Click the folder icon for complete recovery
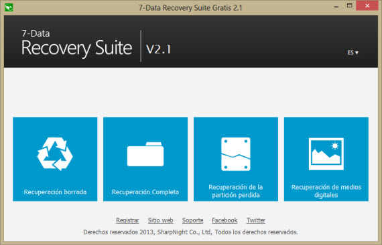This screenshot has width=382, height=245. coord(145,154)
